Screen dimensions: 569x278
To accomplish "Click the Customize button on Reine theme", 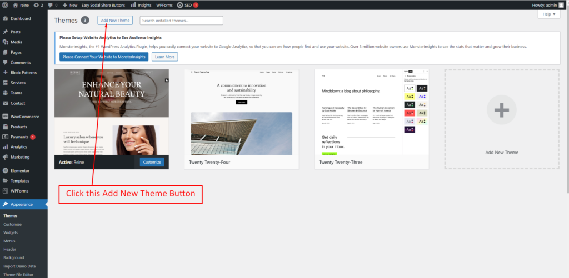I will 152,163.
